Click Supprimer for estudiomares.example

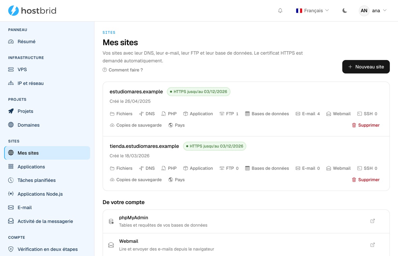(366, 125)
